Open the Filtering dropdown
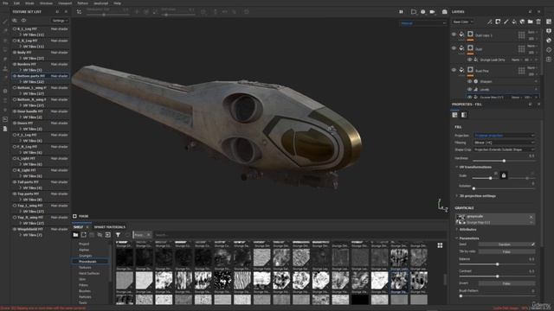 [504, 143]
